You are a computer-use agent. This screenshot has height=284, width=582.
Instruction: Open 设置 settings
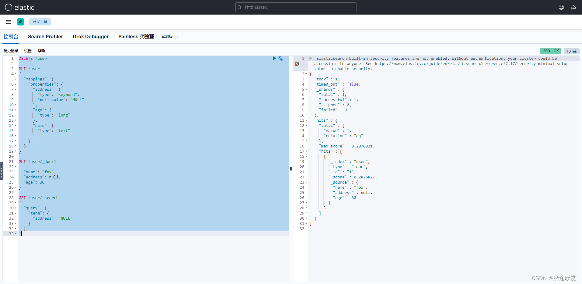(x=28, y=51)
